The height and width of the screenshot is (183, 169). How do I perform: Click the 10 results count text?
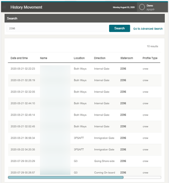pyautogui.click(x=152, y=46)
